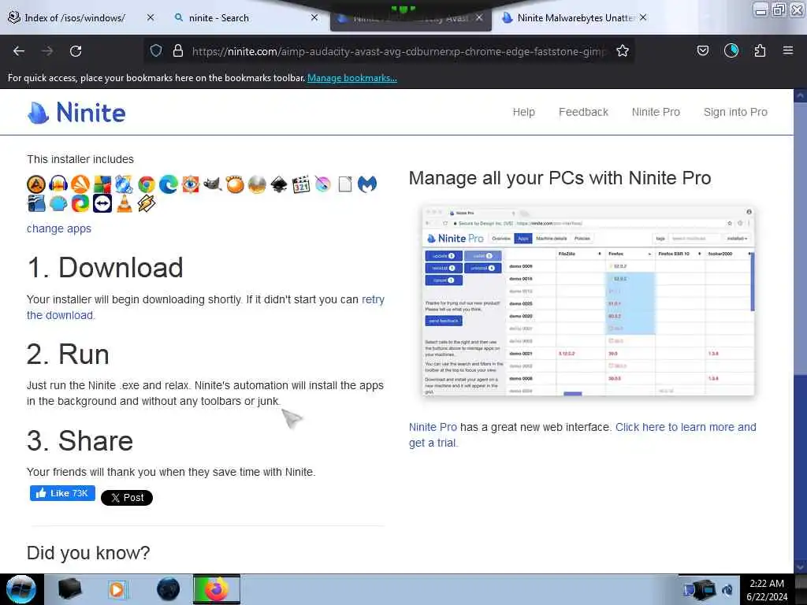Click the OpenOffice icon
Image resolution: width=807 pixels, height=605 pixels.
point(36,204)
